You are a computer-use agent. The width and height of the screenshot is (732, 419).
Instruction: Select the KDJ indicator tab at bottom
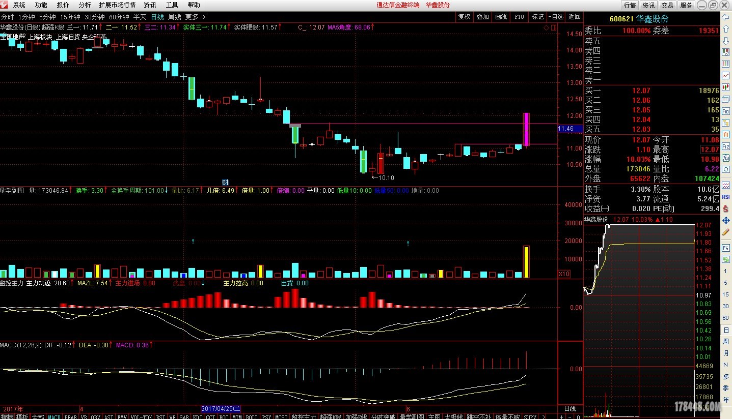(198, 416)
